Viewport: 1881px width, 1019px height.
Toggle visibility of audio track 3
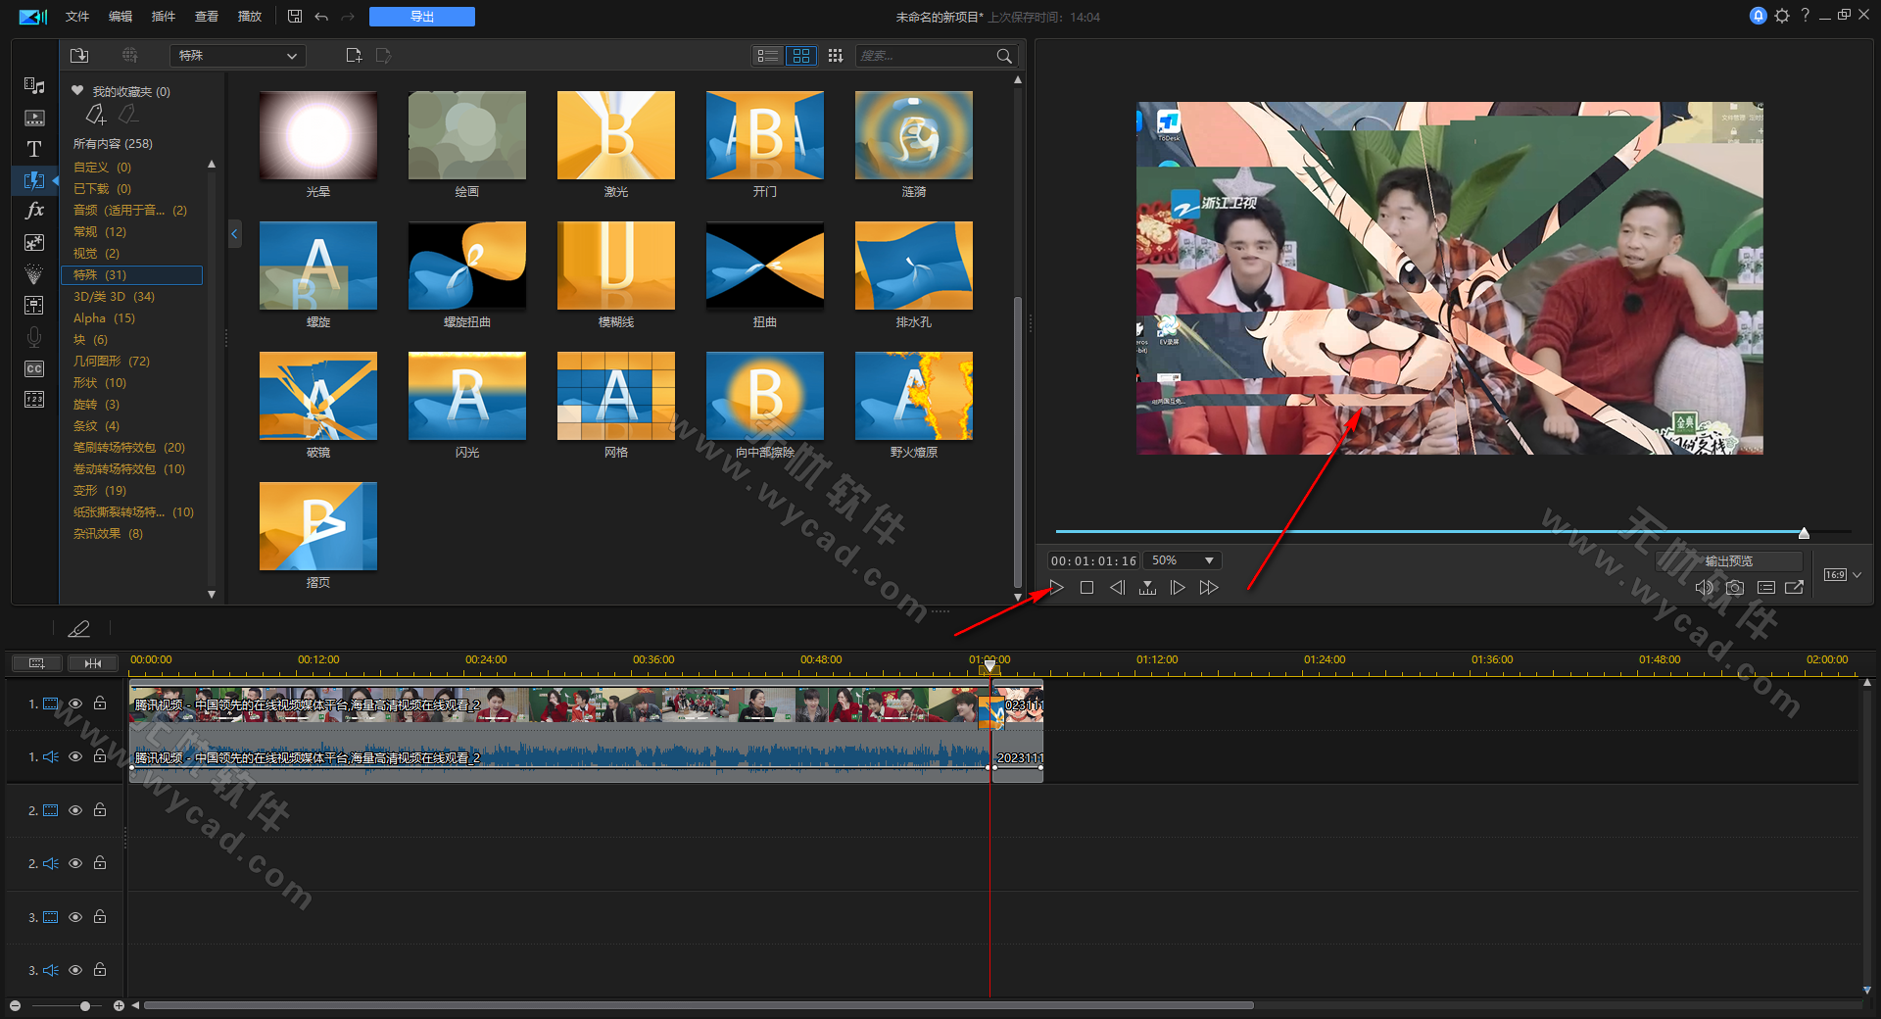click(75, 970)
